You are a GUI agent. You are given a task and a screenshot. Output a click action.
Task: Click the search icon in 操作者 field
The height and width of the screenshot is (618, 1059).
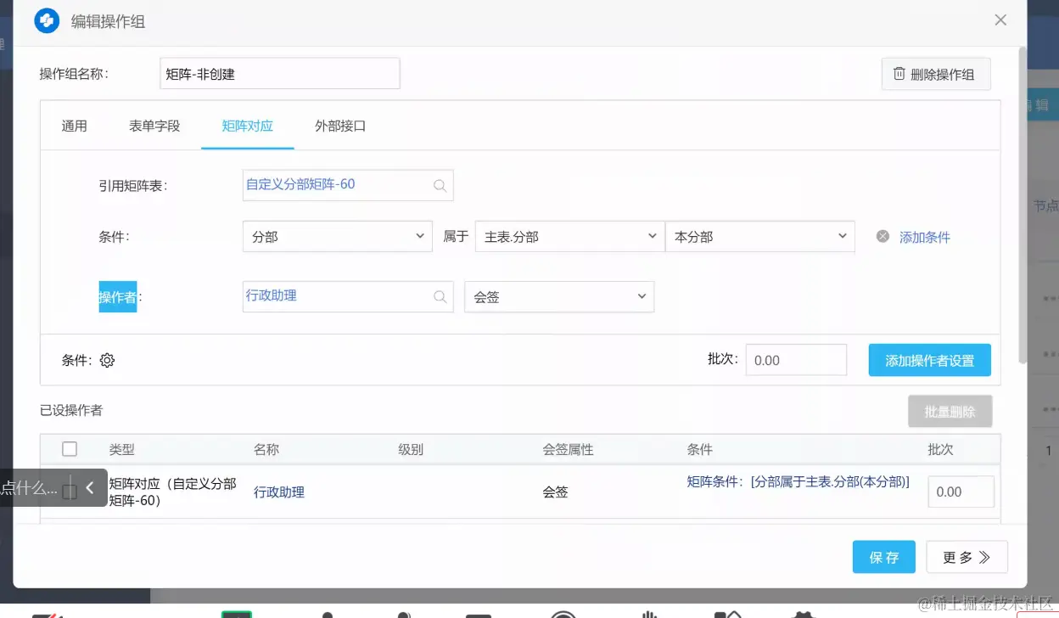pyautogui.click(x=440, y=296)
